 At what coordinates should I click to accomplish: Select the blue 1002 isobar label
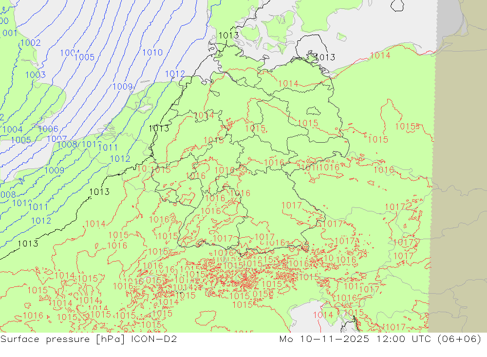click(x=30, y=43)
